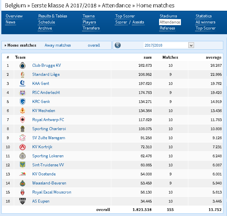Click the KAA Gent logo icon
The height and width of the screenshot is (216, 227).
point(23,84)
